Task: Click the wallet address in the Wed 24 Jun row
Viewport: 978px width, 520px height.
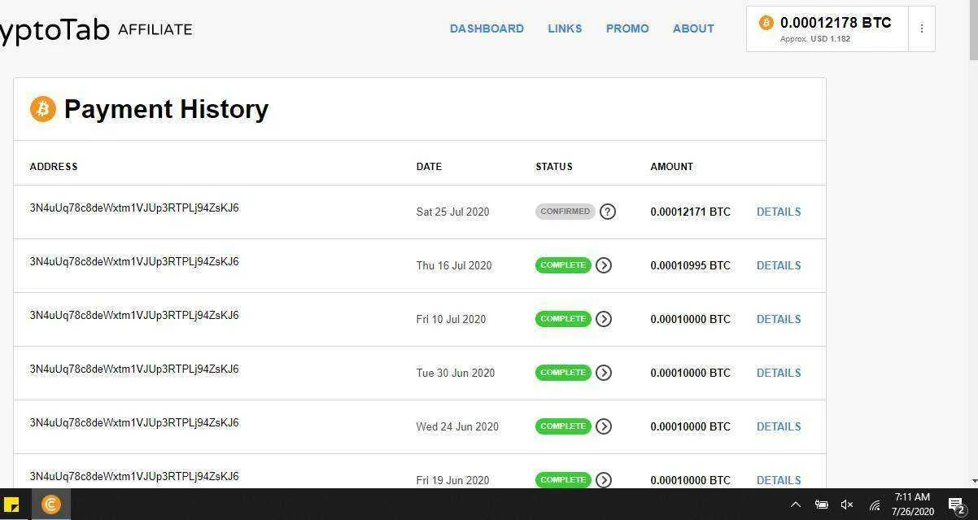Action: (134, 422)
